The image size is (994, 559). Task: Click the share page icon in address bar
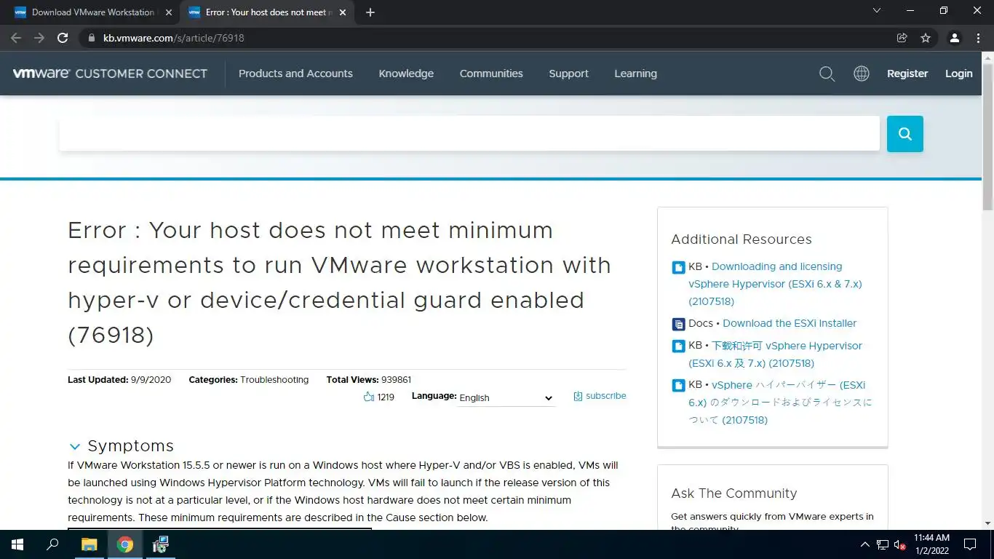[902, 38]
